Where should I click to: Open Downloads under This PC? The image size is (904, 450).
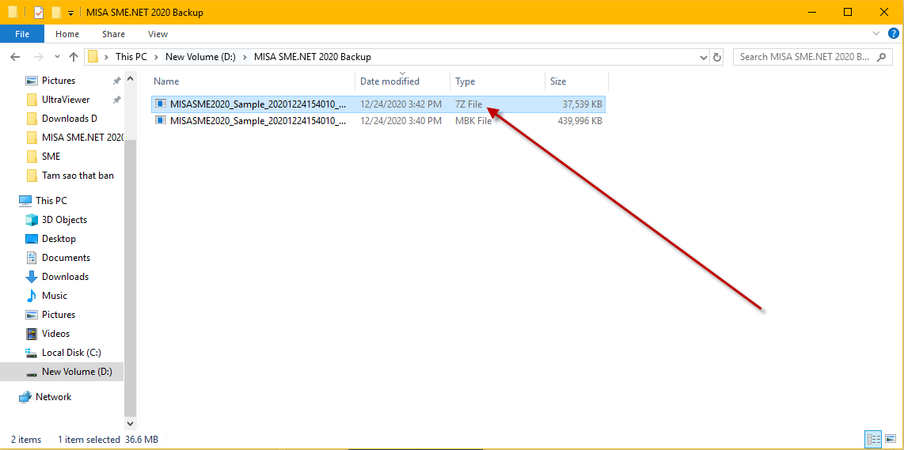click(65, 277)
